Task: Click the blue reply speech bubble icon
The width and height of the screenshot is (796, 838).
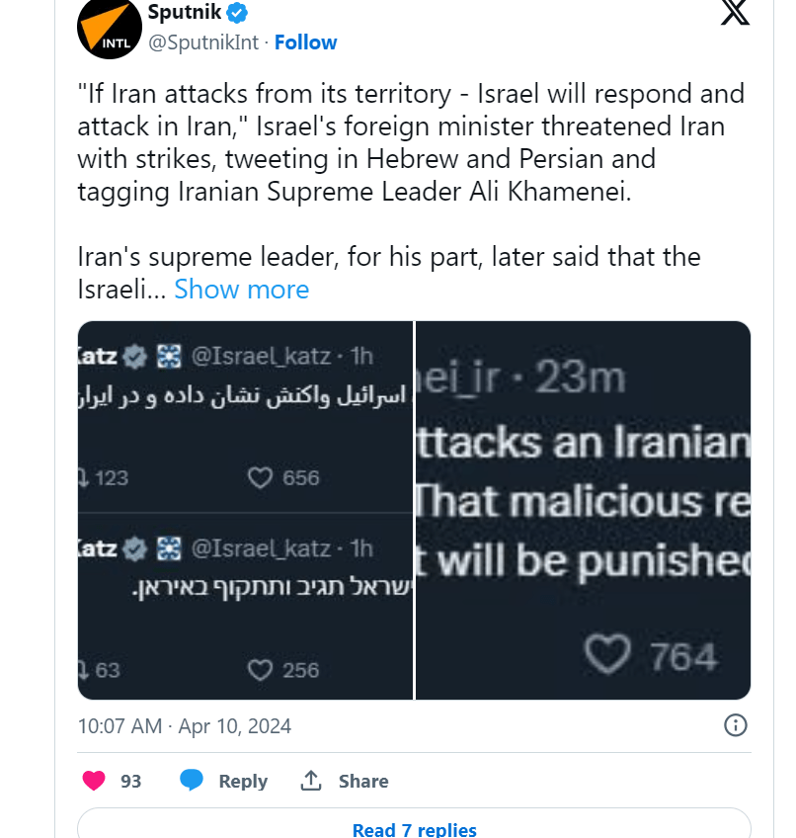Action: click(192, 781)
